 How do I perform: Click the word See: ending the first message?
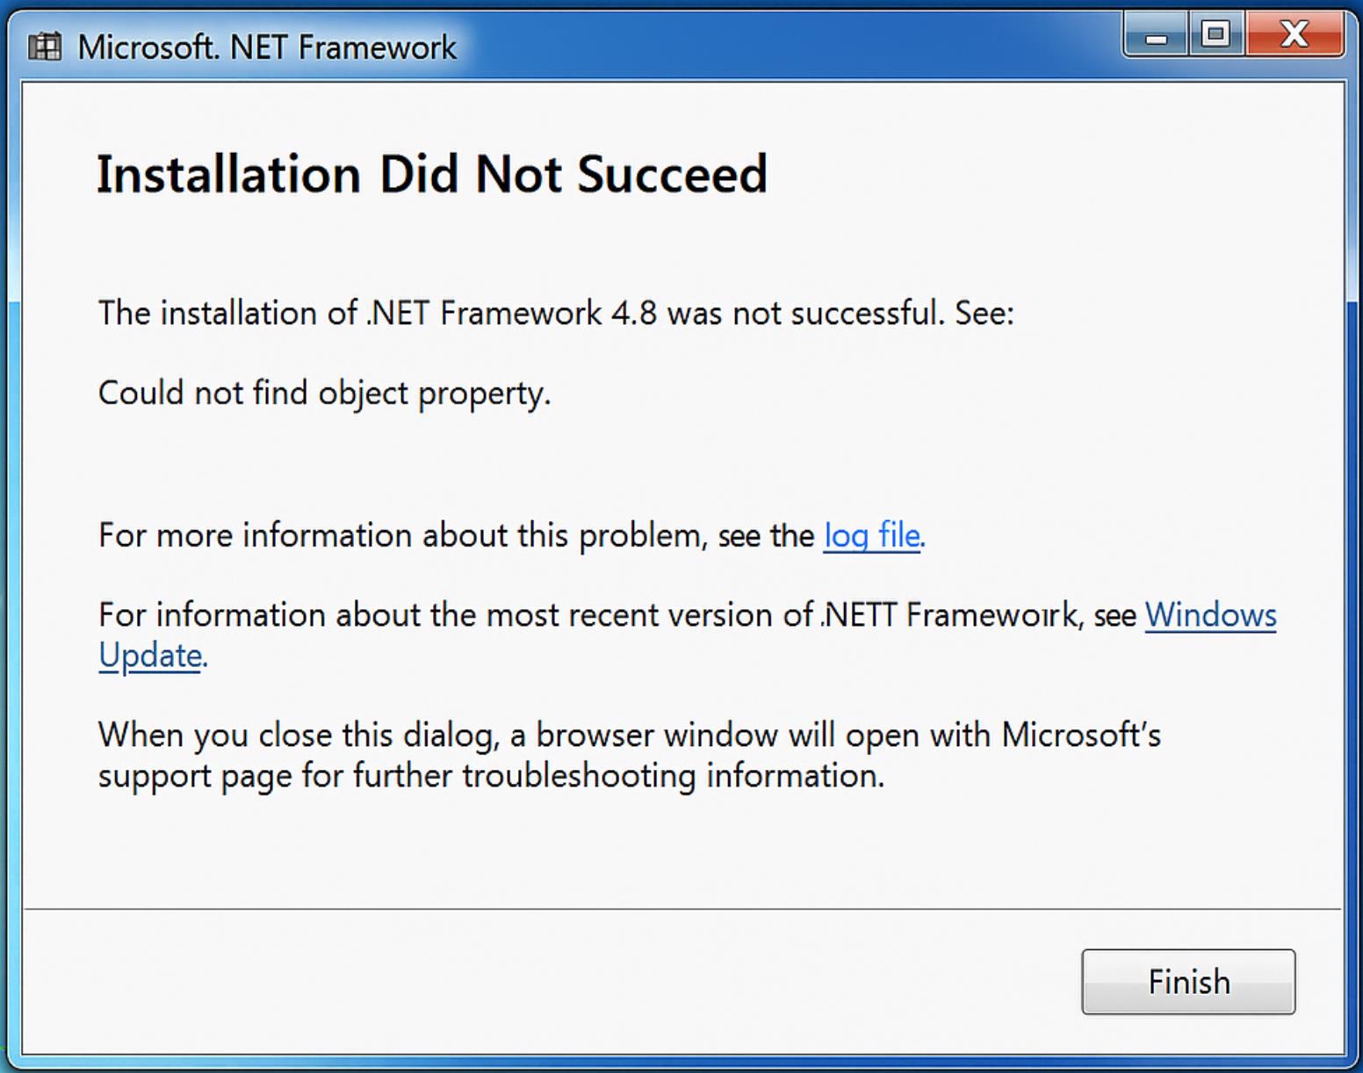pos(984,313)
